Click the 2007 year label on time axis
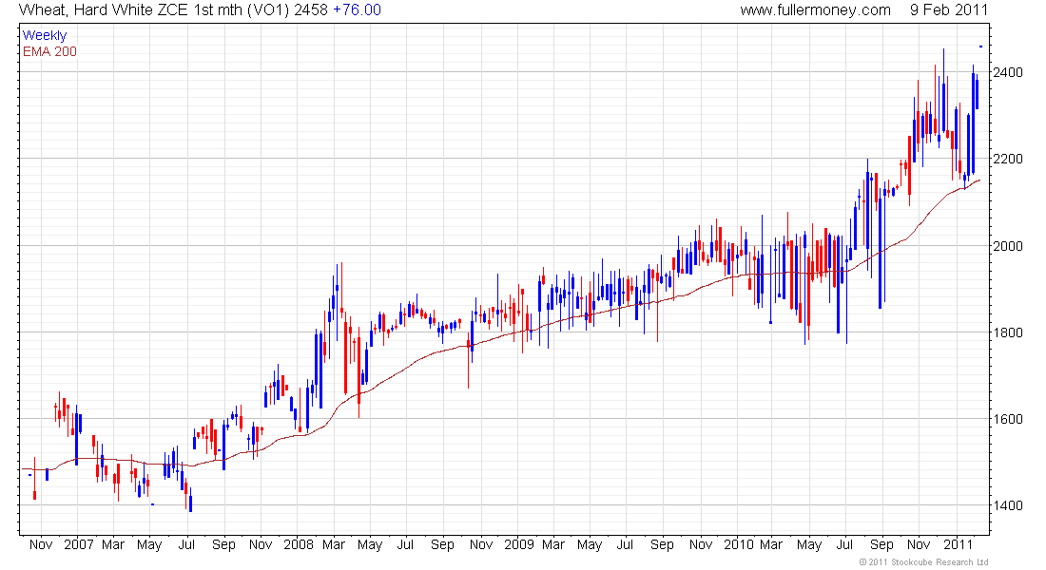This screenshot has height=570, width=1046. [x=79, y=544]
